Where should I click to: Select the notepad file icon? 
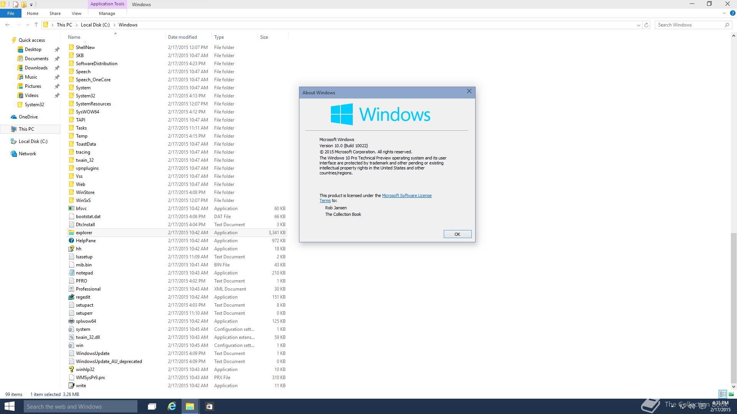71,273
